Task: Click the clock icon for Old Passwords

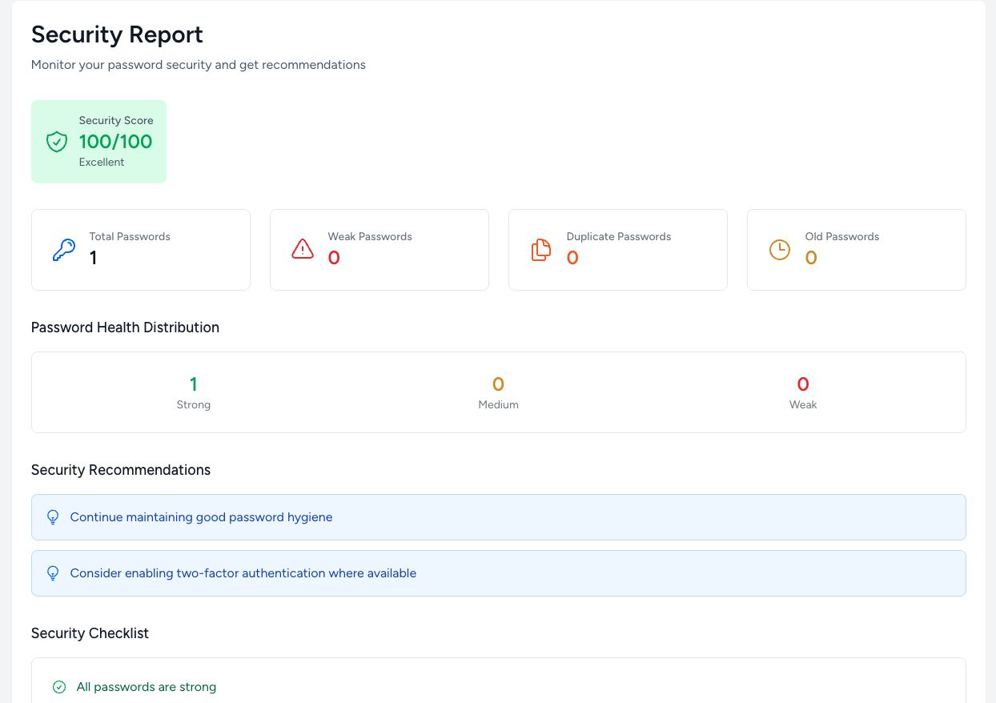Action: pos(779,250)
